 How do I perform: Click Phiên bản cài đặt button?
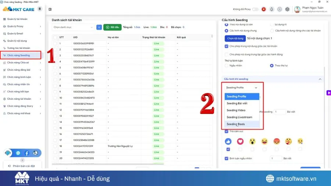[22, 166]
